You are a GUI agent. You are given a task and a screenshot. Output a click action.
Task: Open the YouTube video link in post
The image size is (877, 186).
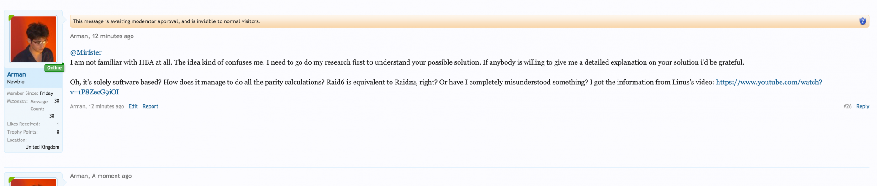pyautogui.click(x=446, y=87)
